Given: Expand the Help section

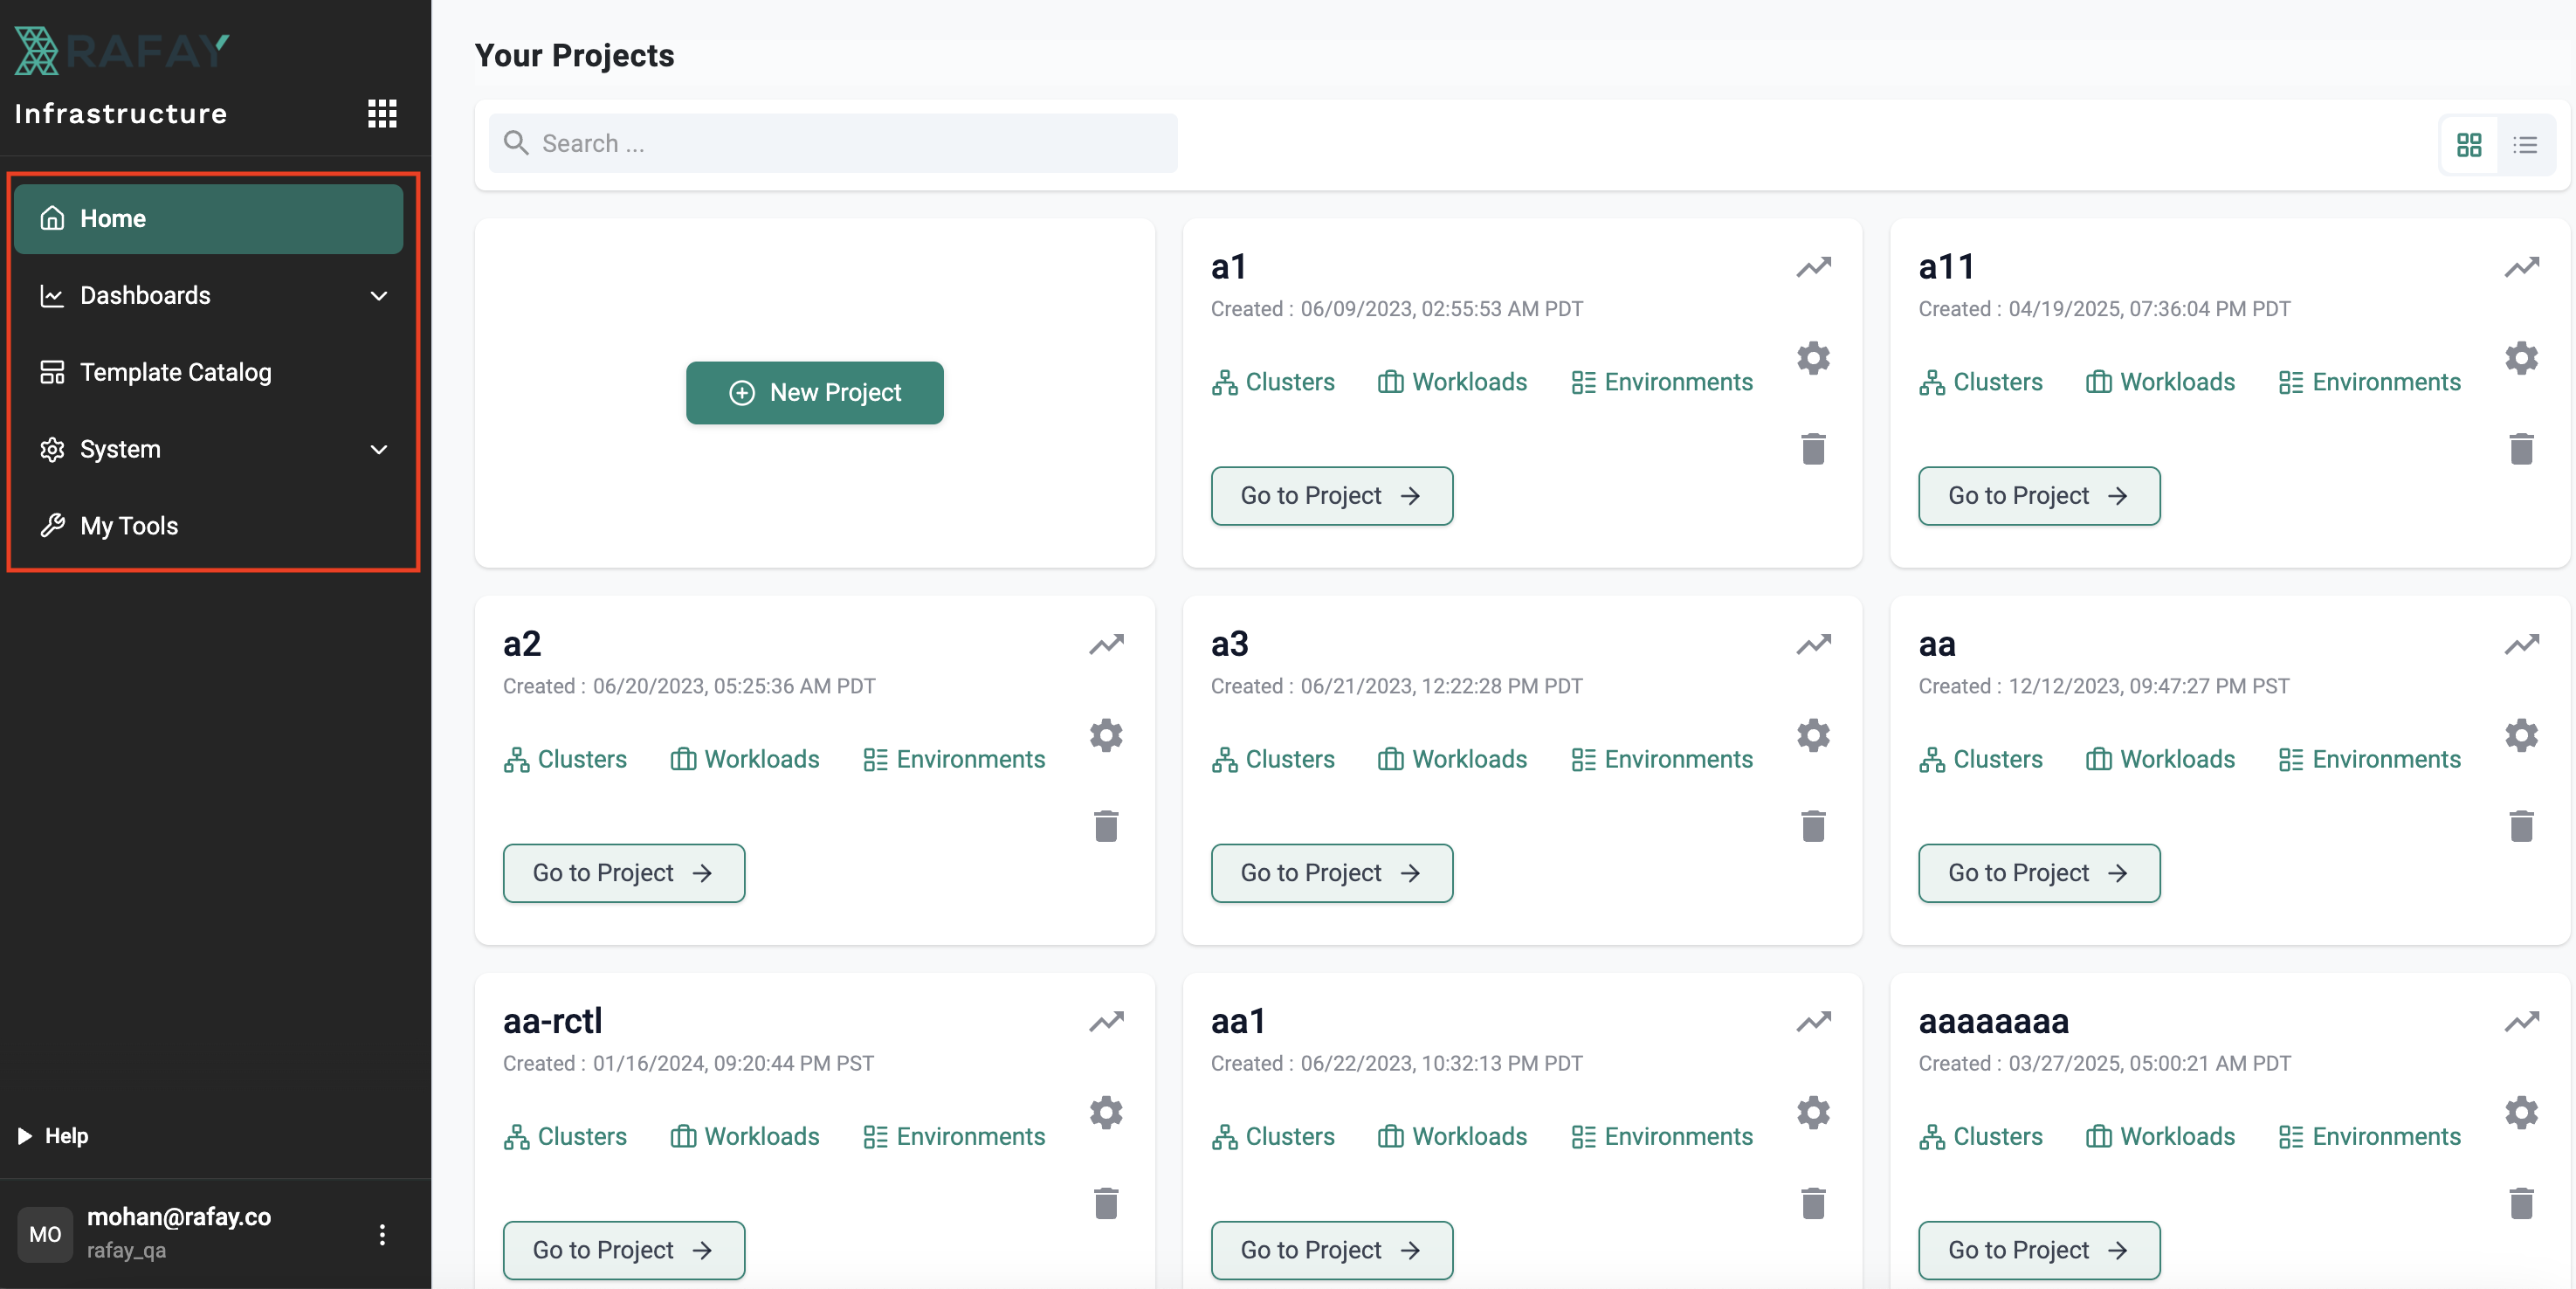Looking at the screenshot, I should point(54,1135).
